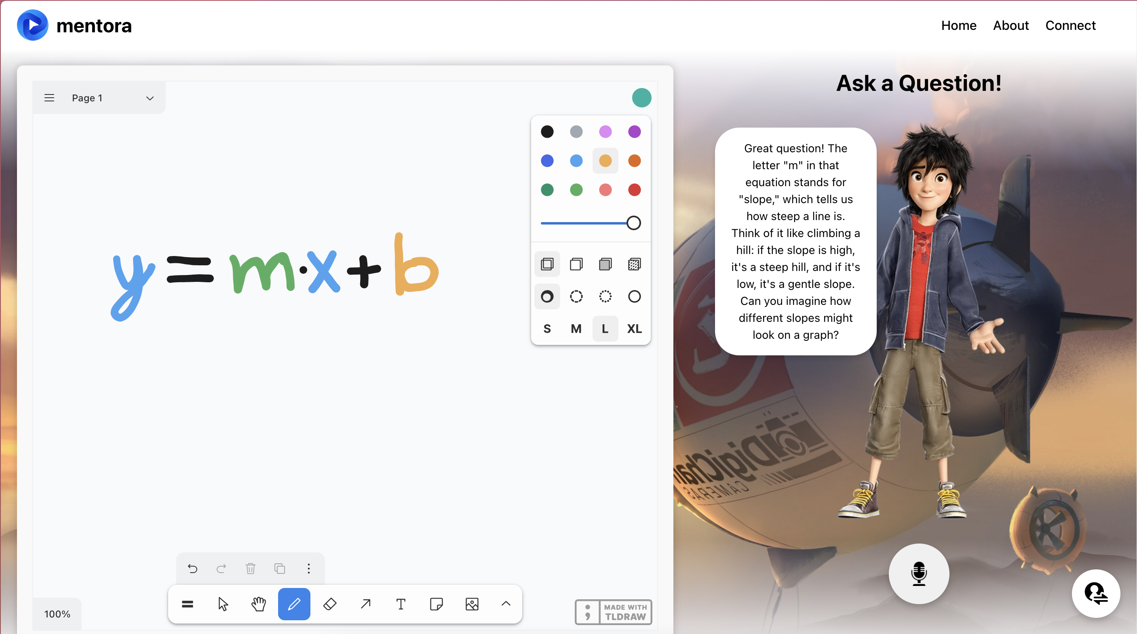The image size is (1137, 634).
Task: Select the XL size option
Action: (x=634, y=329)
